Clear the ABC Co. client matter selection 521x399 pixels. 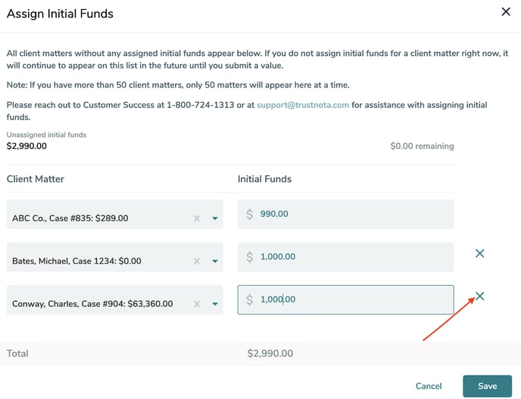pyautogui.click(x=197, y=218)
